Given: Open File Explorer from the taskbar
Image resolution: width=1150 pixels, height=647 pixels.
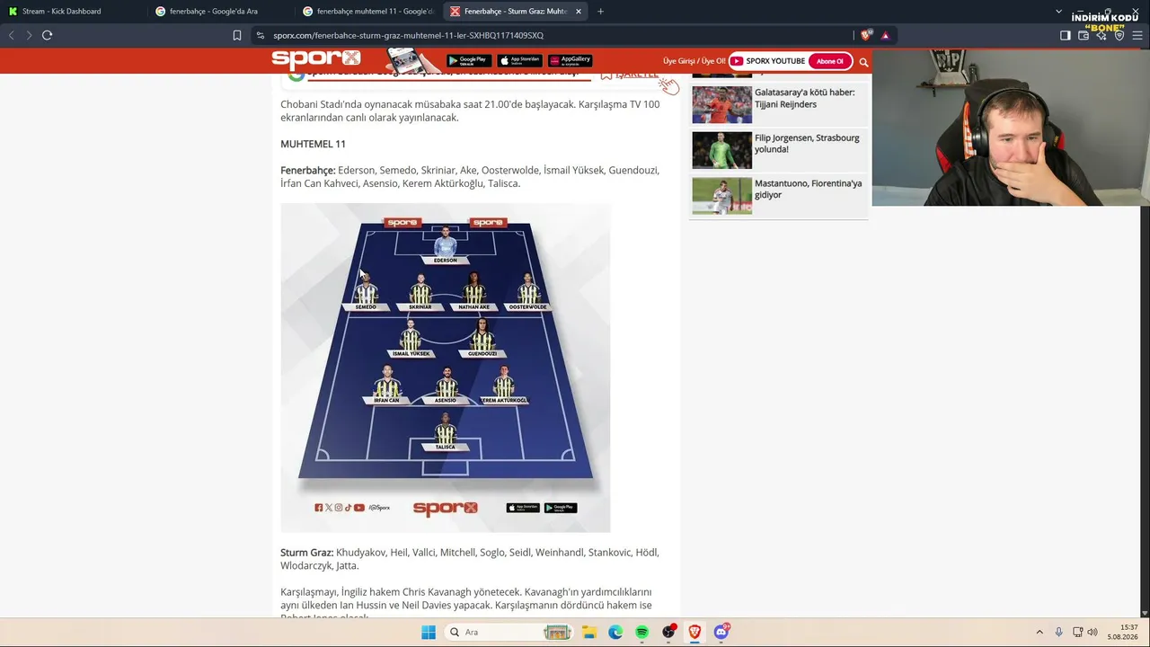Looking at the screenshot, I should 589,632.
